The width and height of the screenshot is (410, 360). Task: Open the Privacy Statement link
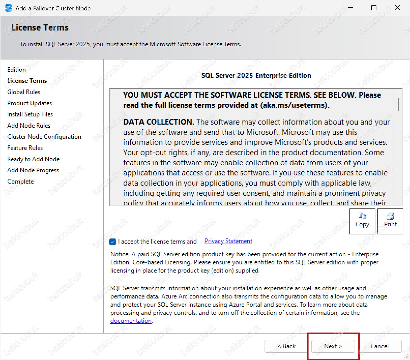click(x=228, y=241)
